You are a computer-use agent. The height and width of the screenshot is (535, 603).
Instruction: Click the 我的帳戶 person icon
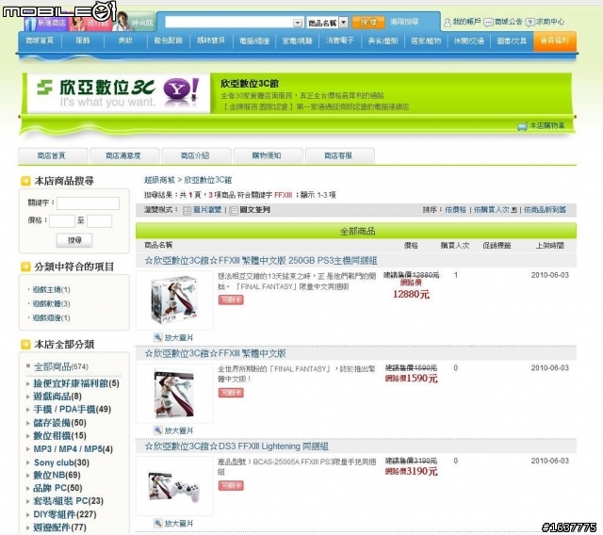448,23
